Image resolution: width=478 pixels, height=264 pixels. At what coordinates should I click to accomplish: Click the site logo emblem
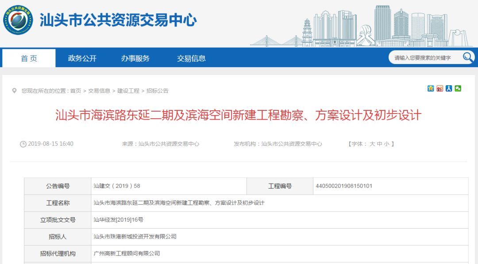pyautogui.click(x=18, y=20)
